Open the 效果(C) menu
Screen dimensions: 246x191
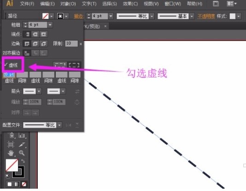tap(130, 4)
